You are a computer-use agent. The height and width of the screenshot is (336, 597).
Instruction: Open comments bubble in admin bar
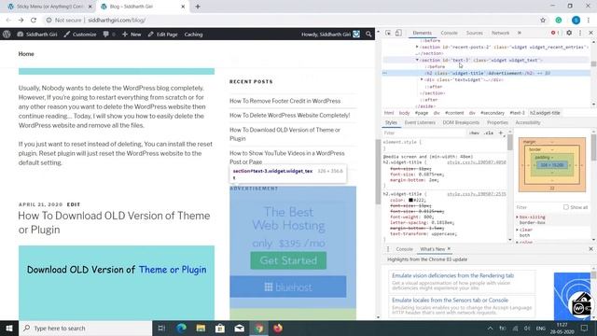(x=109, y=35)
